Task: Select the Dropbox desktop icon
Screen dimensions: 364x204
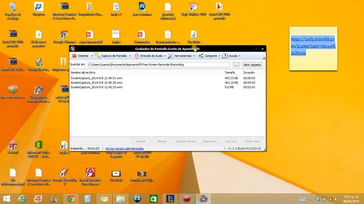Action: click(39, 9)
